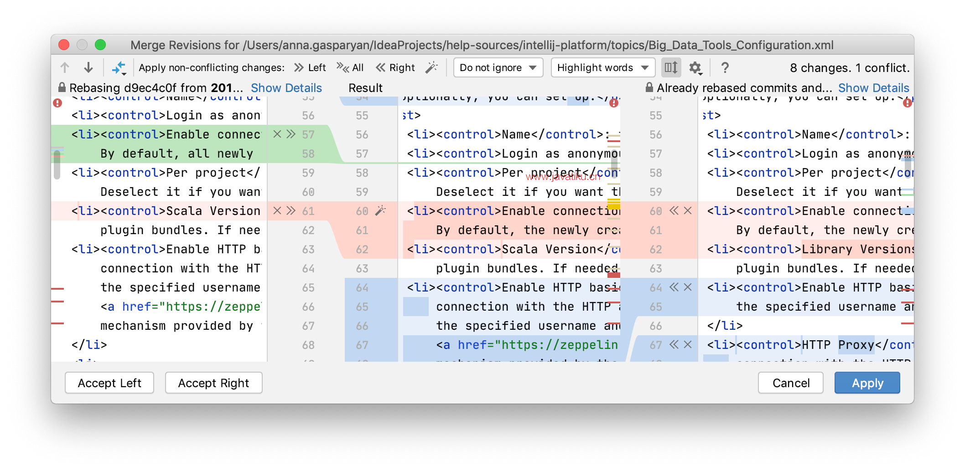Show Details for already rebased commits
Image resolution: width=965 pixels, height=471 pixels.
pyautogui.click(x=873, y=88)
